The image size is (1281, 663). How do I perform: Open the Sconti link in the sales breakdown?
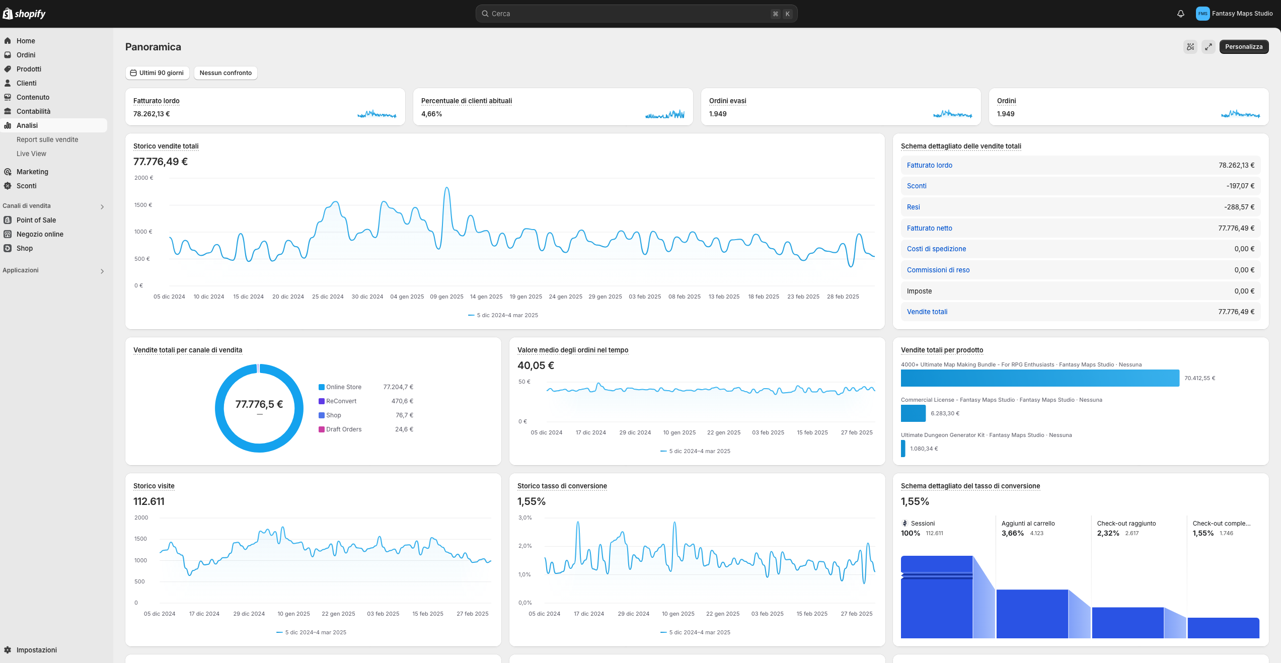[917, 186]
